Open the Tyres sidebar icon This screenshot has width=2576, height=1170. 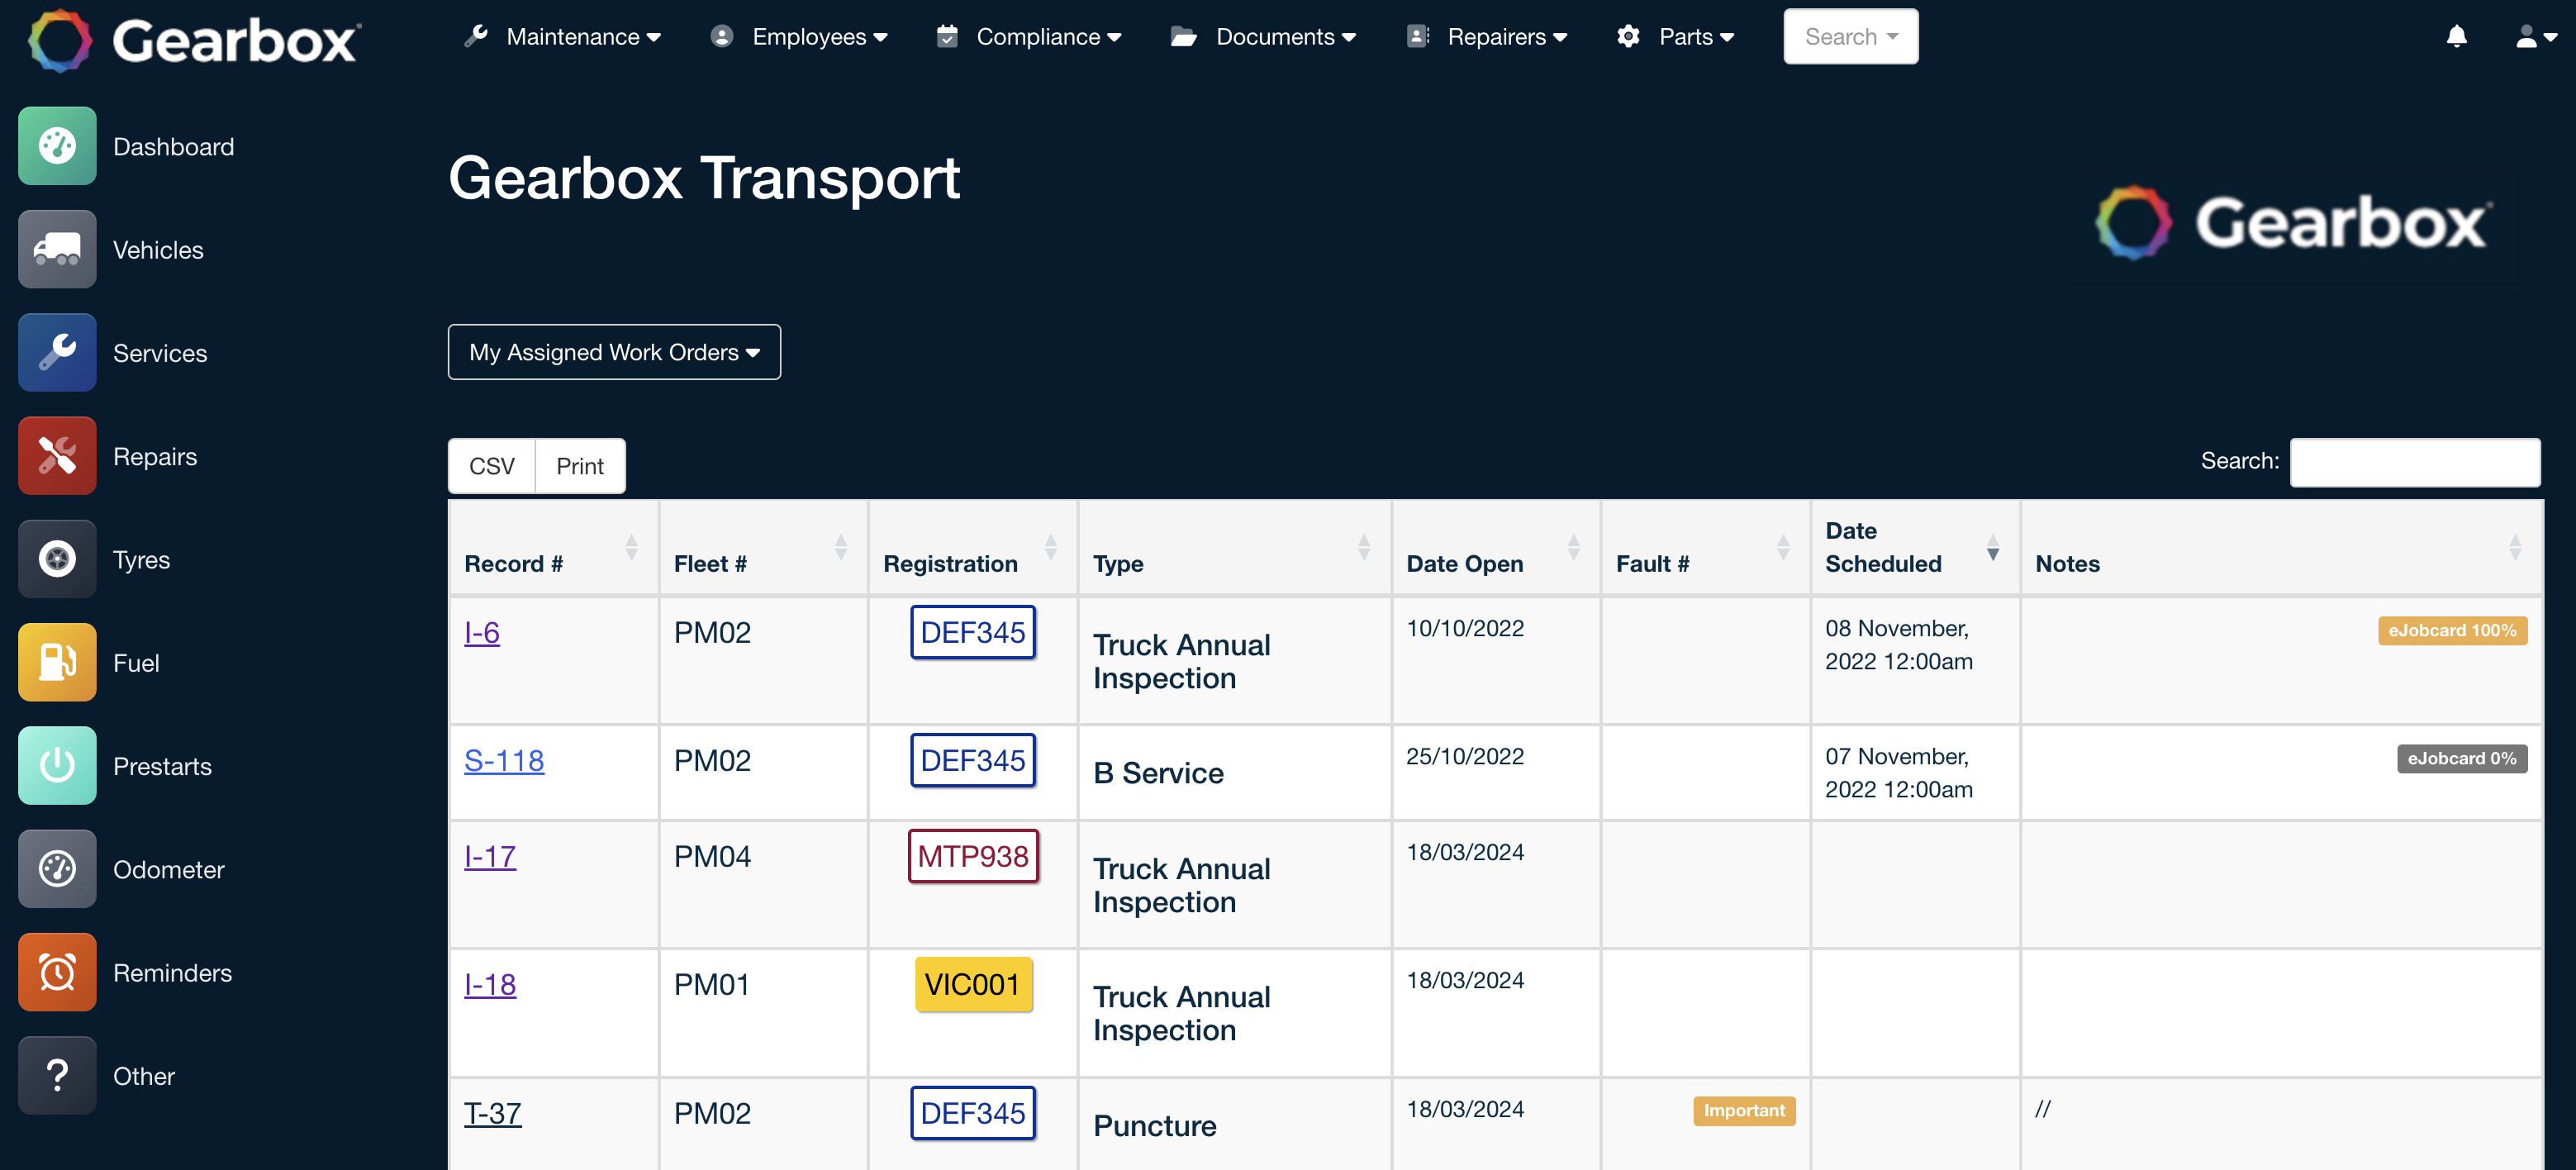(x=57, y=559)
